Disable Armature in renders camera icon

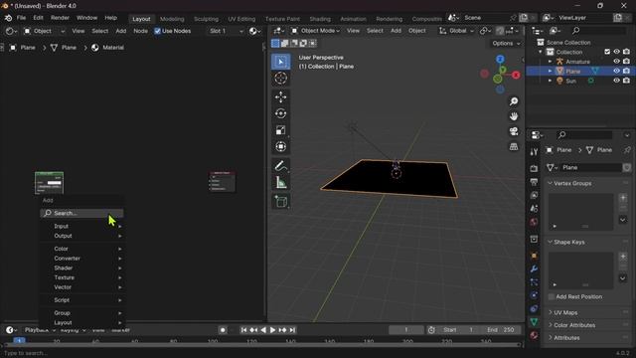(626, 62)
